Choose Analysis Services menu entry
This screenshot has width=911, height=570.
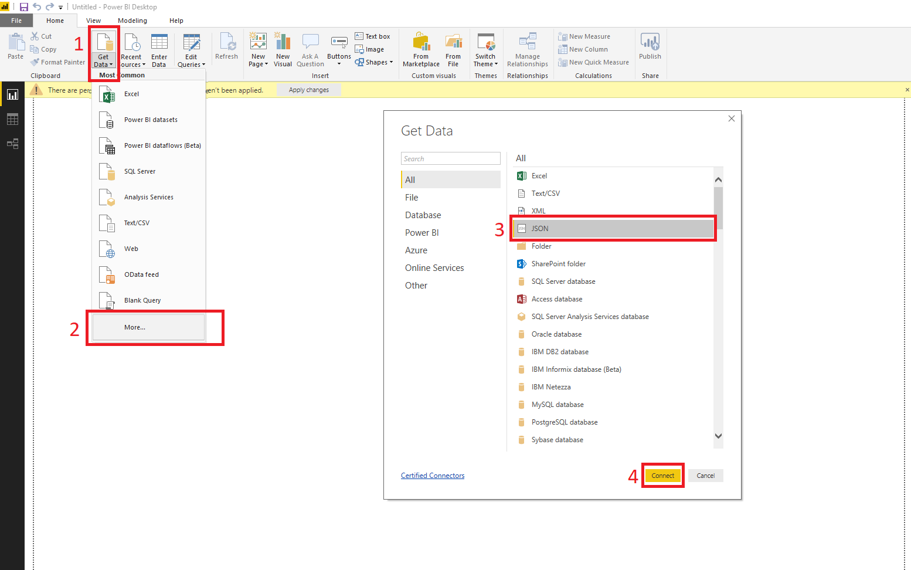(x=149, y=197)
